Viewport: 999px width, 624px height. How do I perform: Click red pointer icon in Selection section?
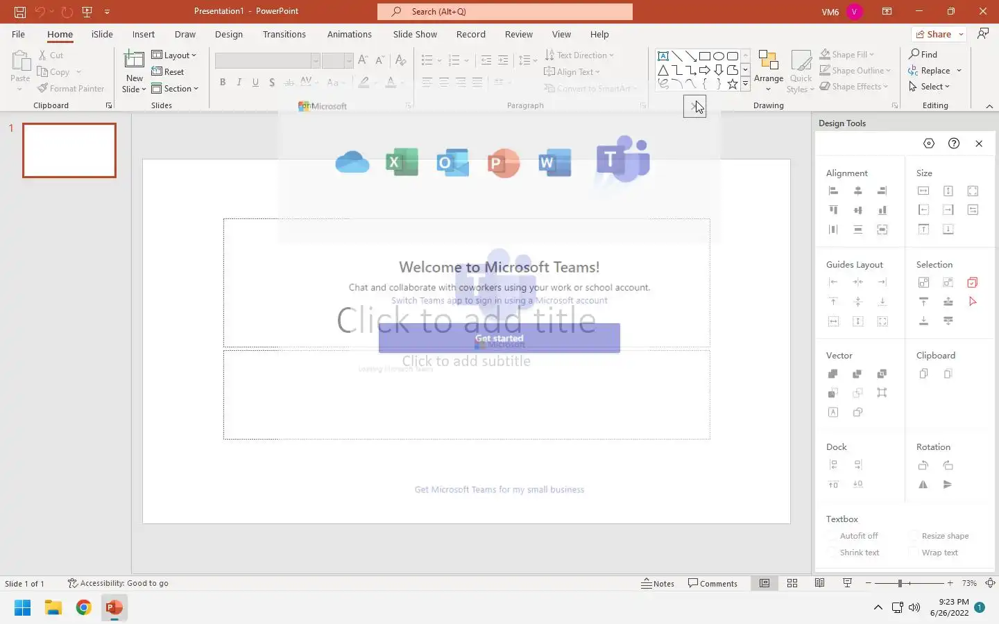tap(973, 302)
